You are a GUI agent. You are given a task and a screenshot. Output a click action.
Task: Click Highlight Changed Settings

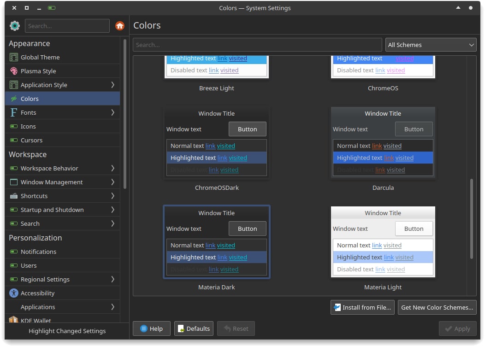tap(67, 331)
